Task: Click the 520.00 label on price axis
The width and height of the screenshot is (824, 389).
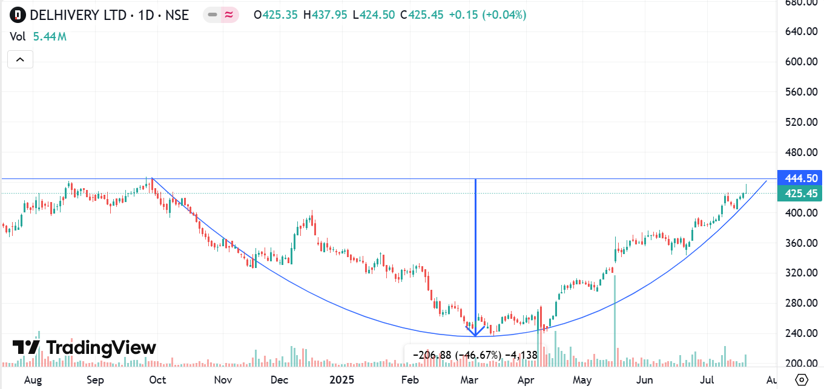Action: (801, 122)
